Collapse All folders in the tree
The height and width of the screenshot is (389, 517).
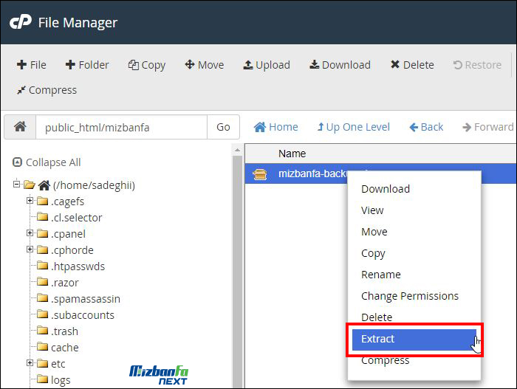point(47,162)
